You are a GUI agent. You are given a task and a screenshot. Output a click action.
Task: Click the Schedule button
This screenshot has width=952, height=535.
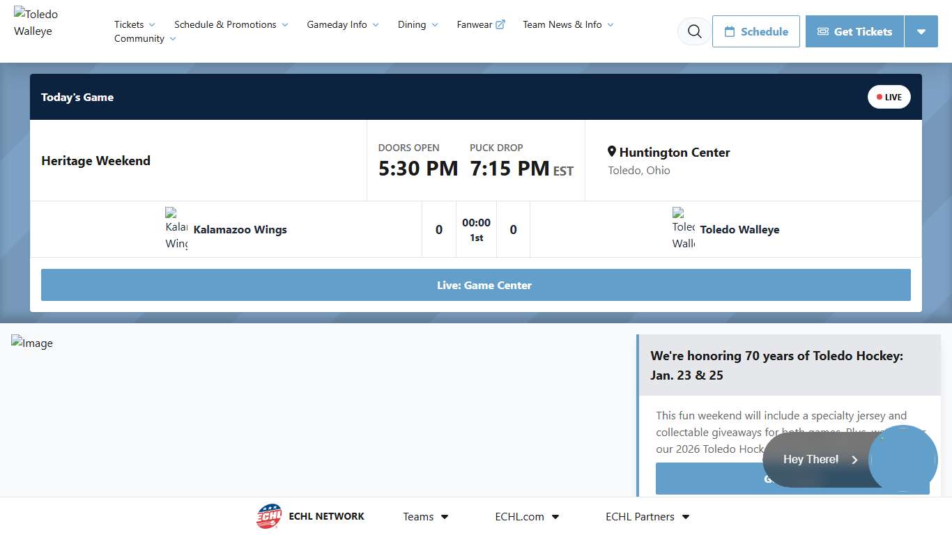pos(755,31)
